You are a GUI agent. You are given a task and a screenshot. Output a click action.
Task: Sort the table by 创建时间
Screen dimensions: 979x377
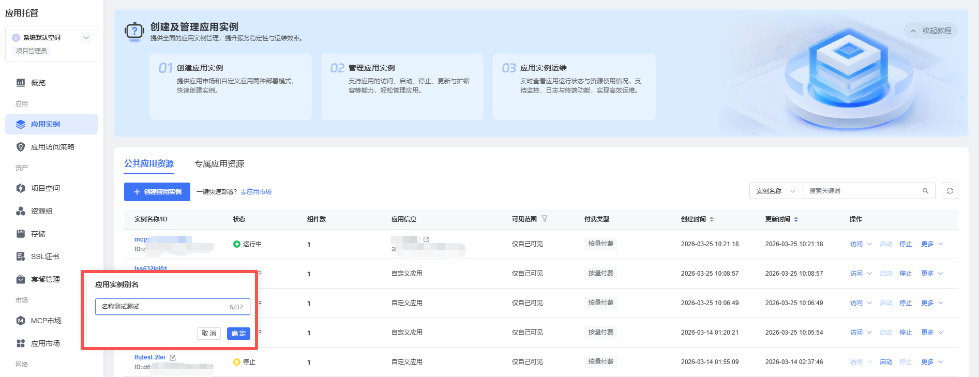click(x=712, y=219)
